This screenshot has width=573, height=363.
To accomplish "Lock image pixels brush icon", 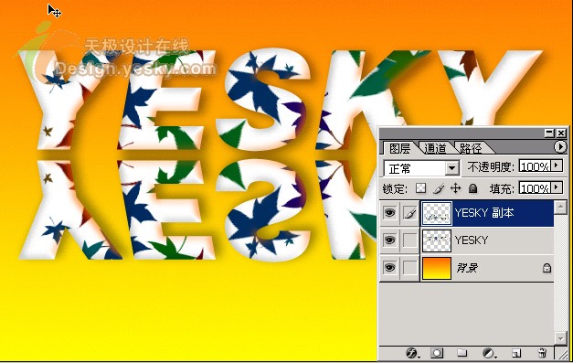I will (x=439, y=188).
